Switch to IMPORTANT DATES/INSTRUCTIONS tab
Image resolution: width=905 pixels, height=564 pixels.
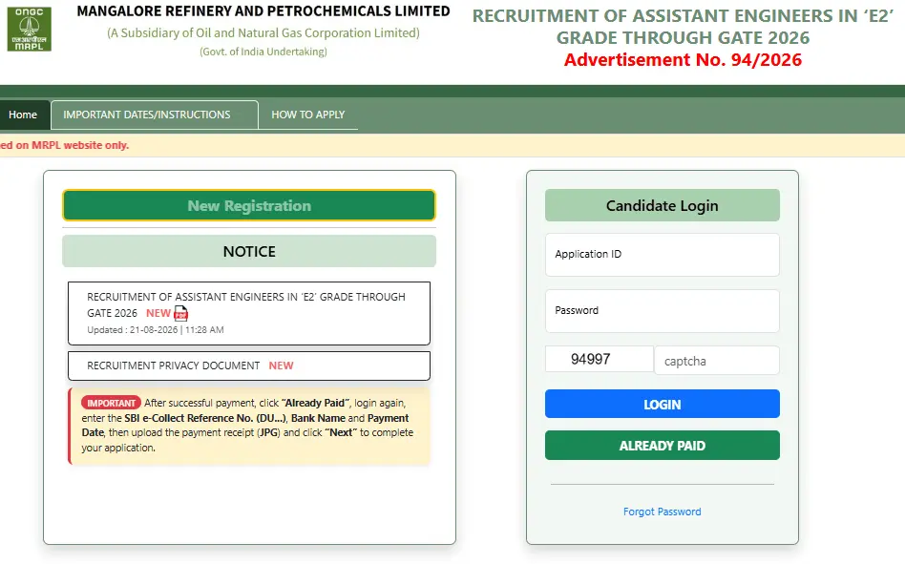(x=155, y=115)
